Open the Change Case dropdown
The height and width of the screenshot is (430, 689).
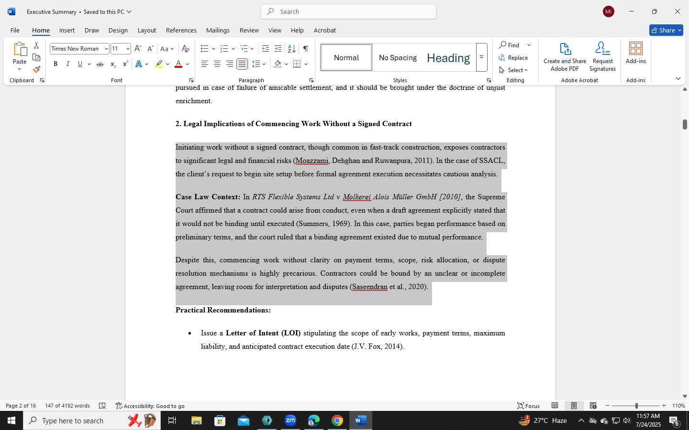(x=167, y=49)
